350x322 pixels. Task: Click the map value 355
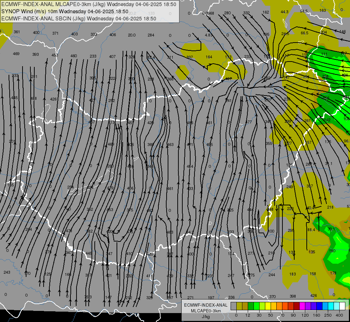pos(269,143)
